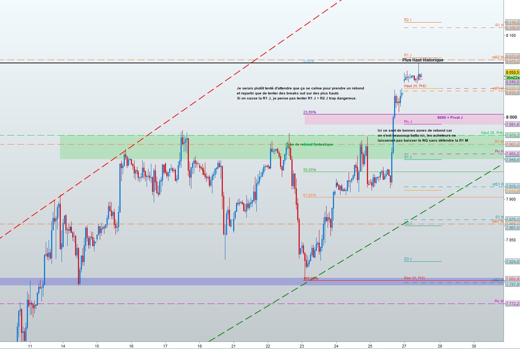Click price tag 8 109,5 on axis

coord(512,28)
